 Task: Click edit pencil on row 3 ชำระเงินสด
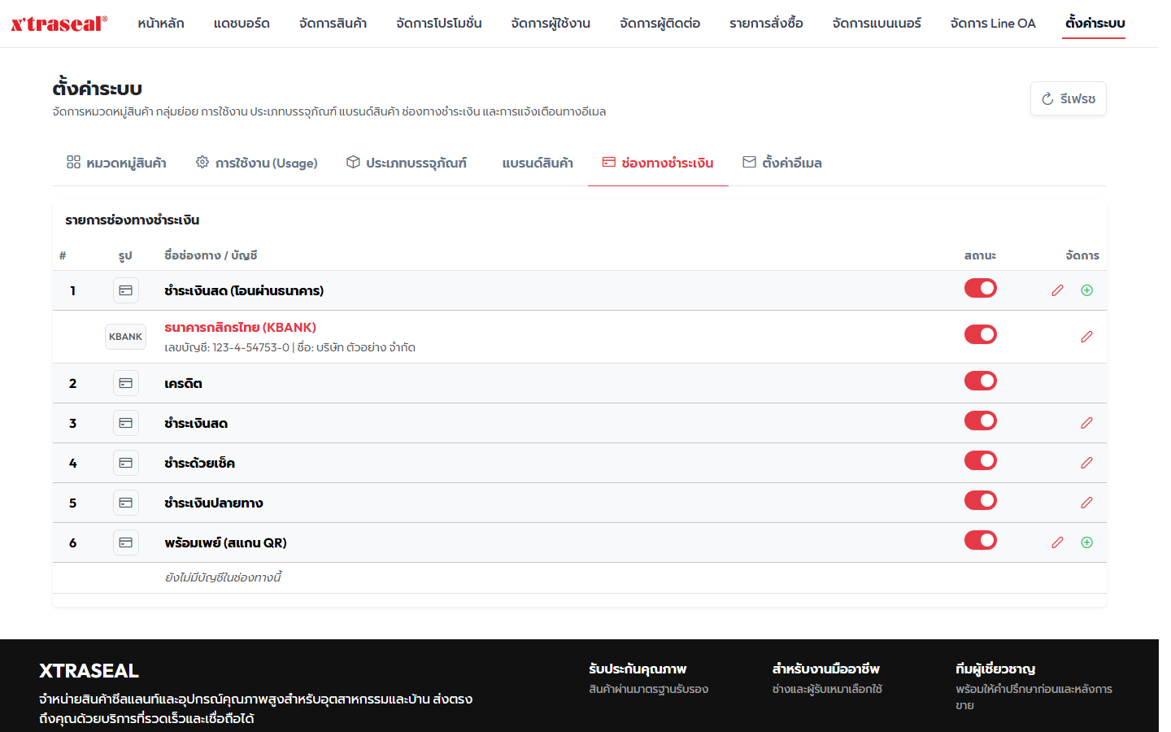(1086, 423)
